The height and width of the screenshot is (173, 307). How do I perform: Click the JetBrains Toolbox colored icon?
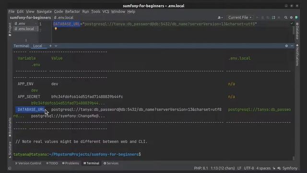(297, 17)
